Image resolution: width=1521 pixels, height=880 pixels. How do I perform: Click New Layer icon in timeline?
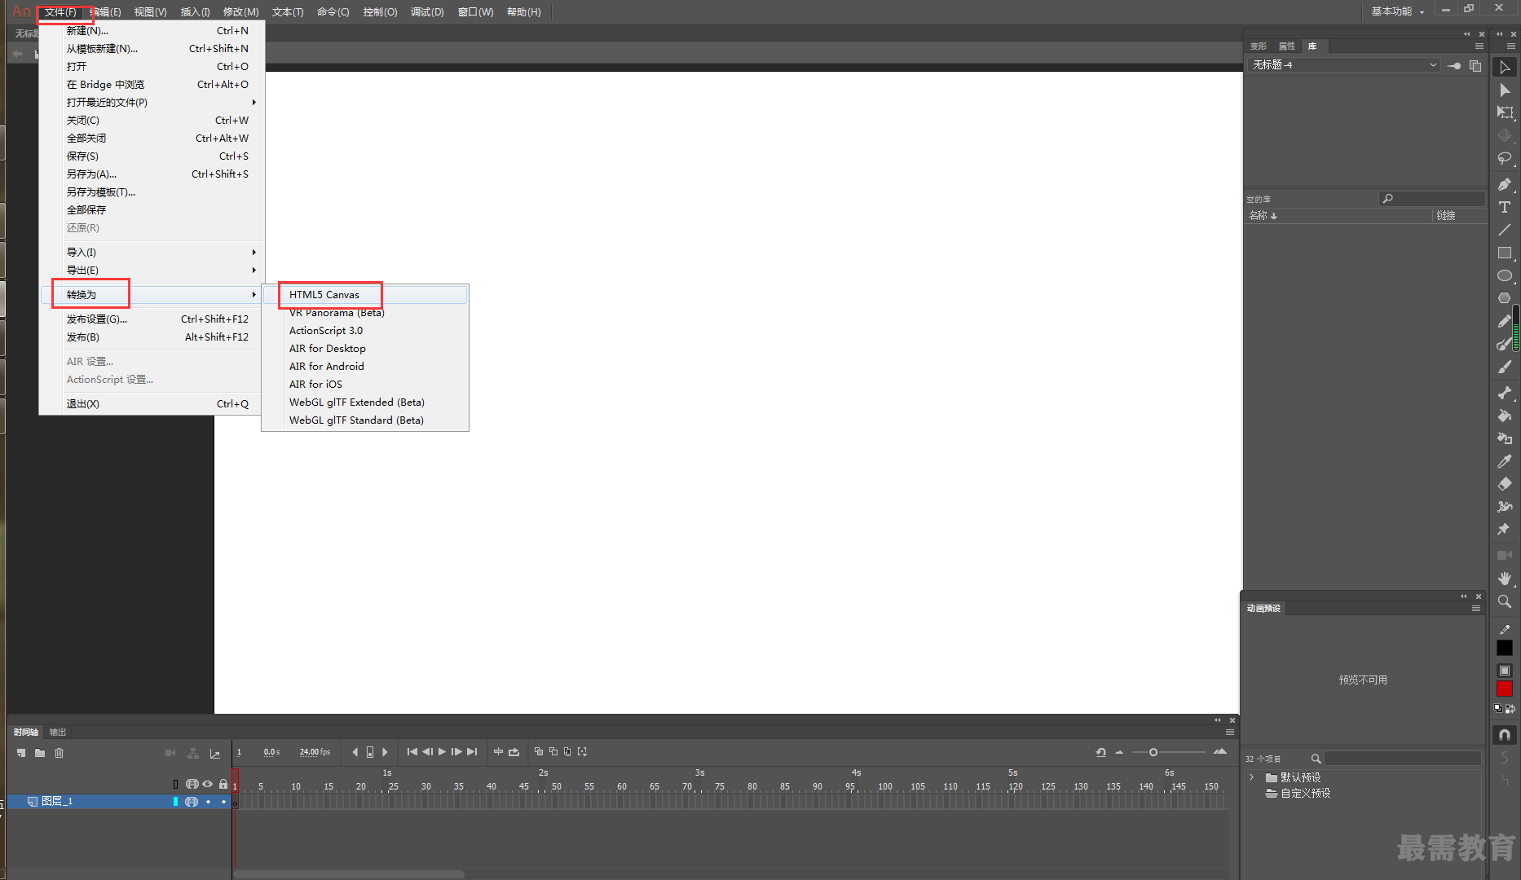pos(21,753)
